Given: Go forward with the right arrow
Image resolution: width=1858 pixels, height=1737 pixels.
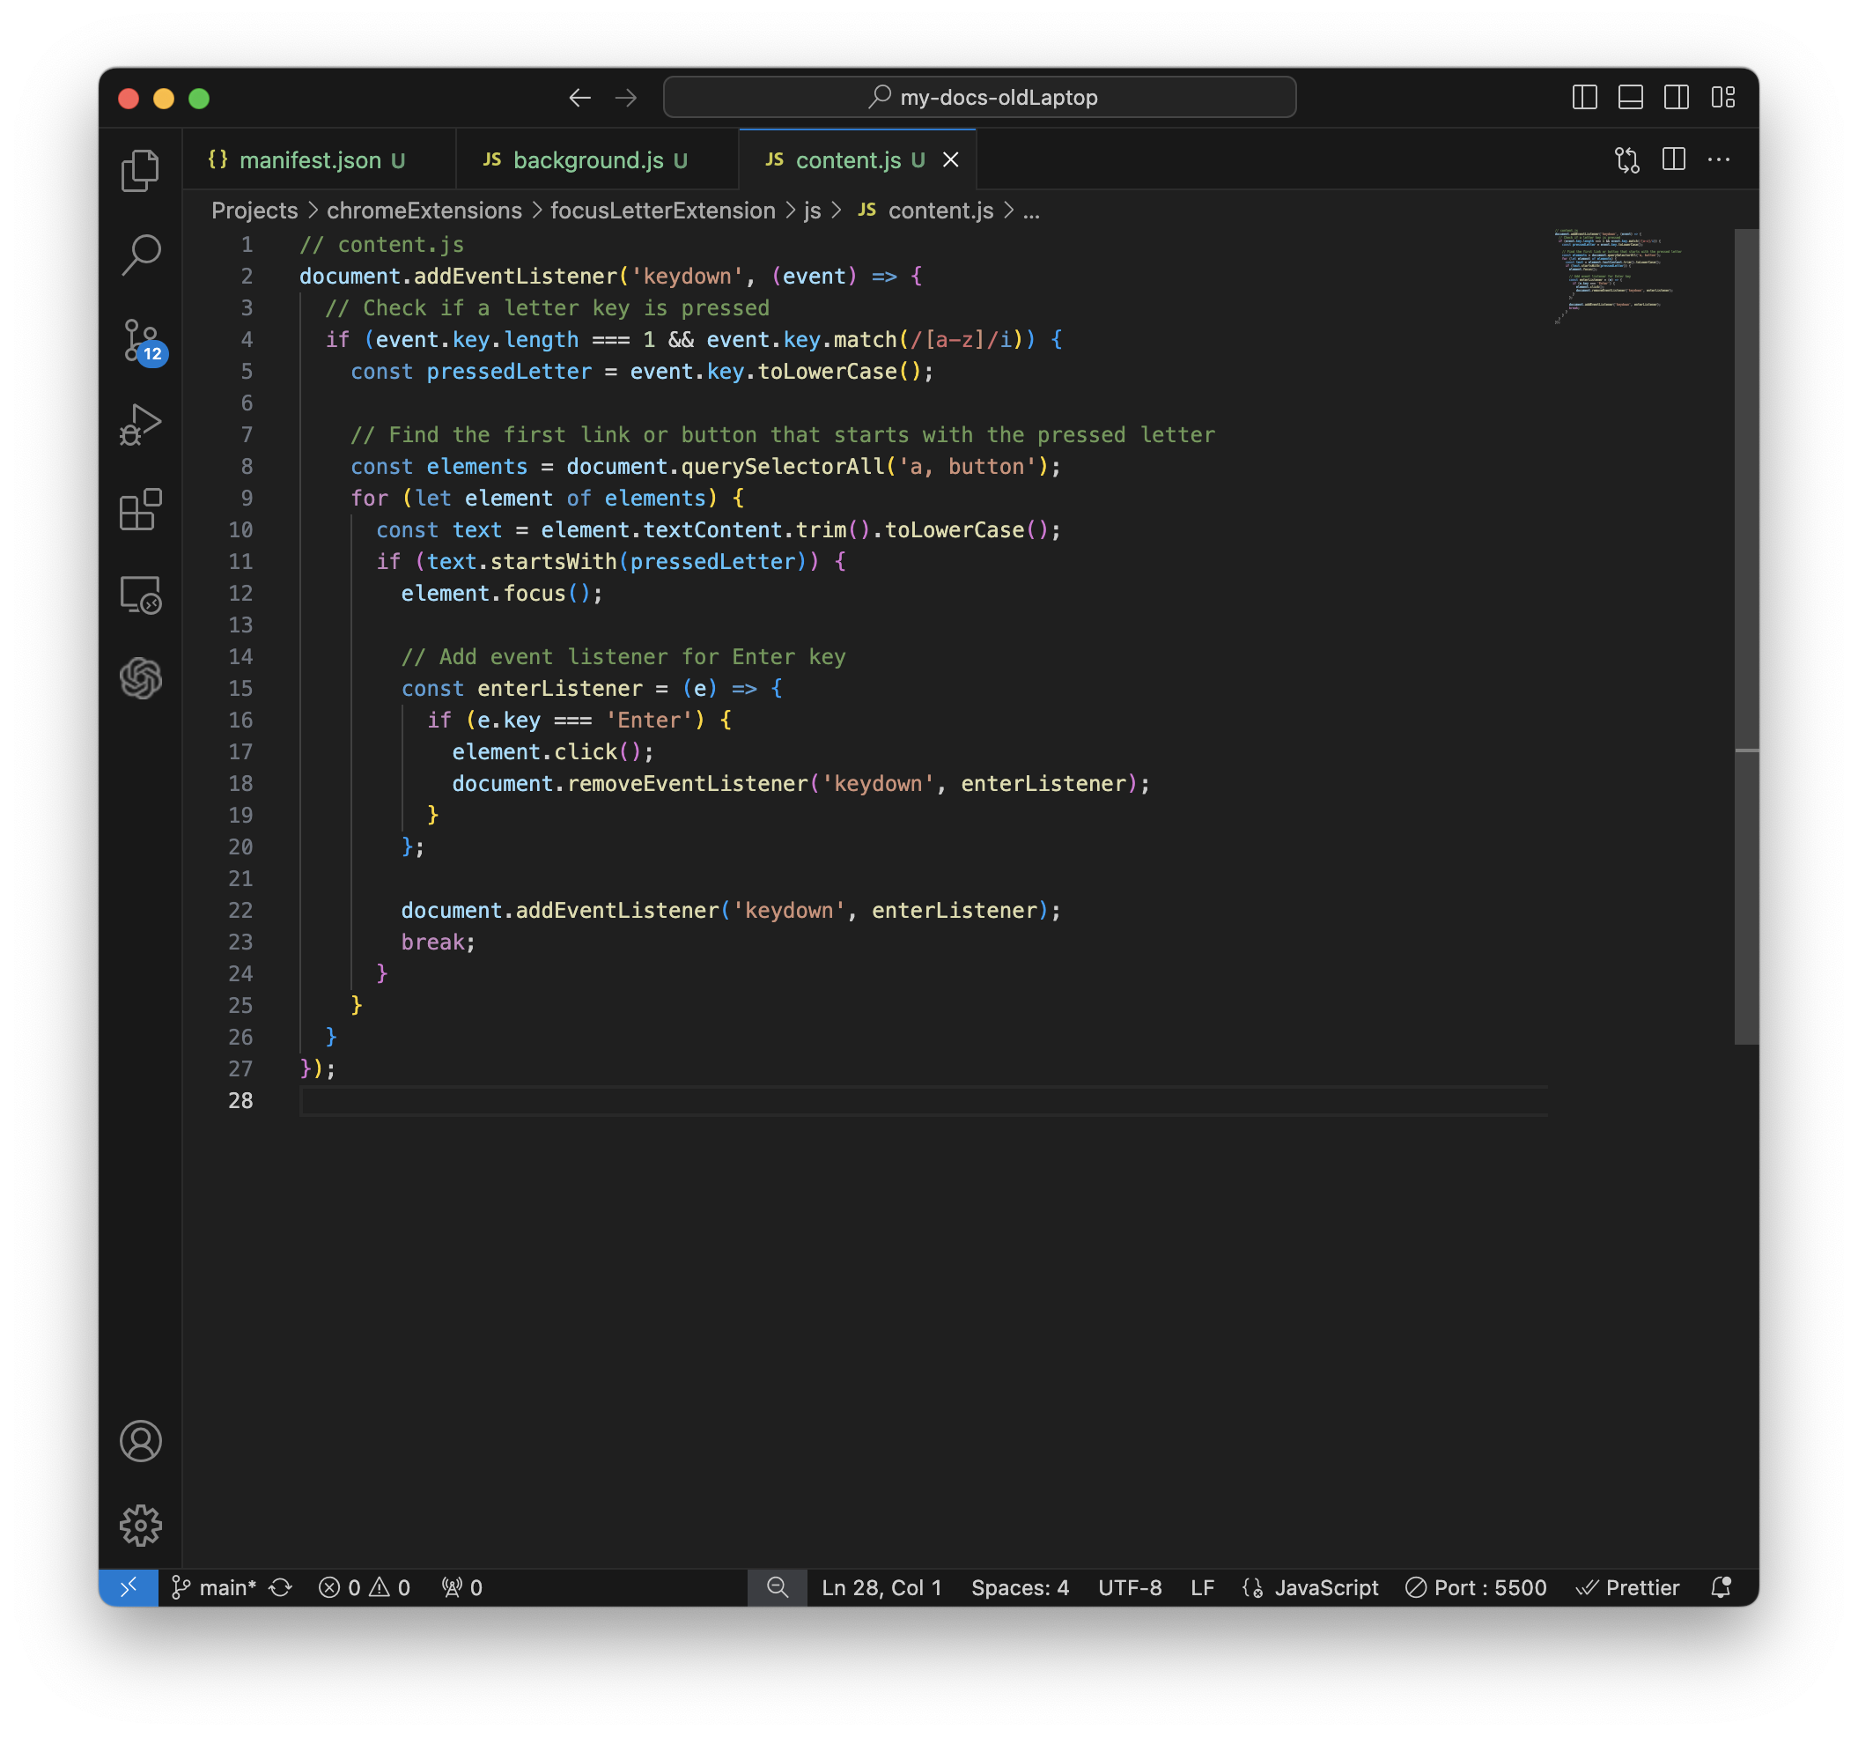Looking at the screenshot, I should (626, 97).
